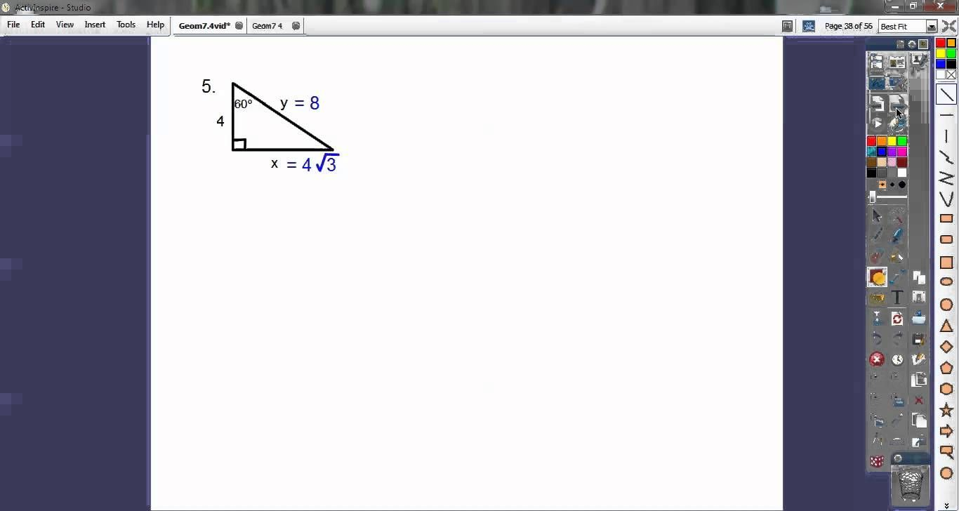Click the Reset Page icon
959x511 pixels.
point(897,319)
